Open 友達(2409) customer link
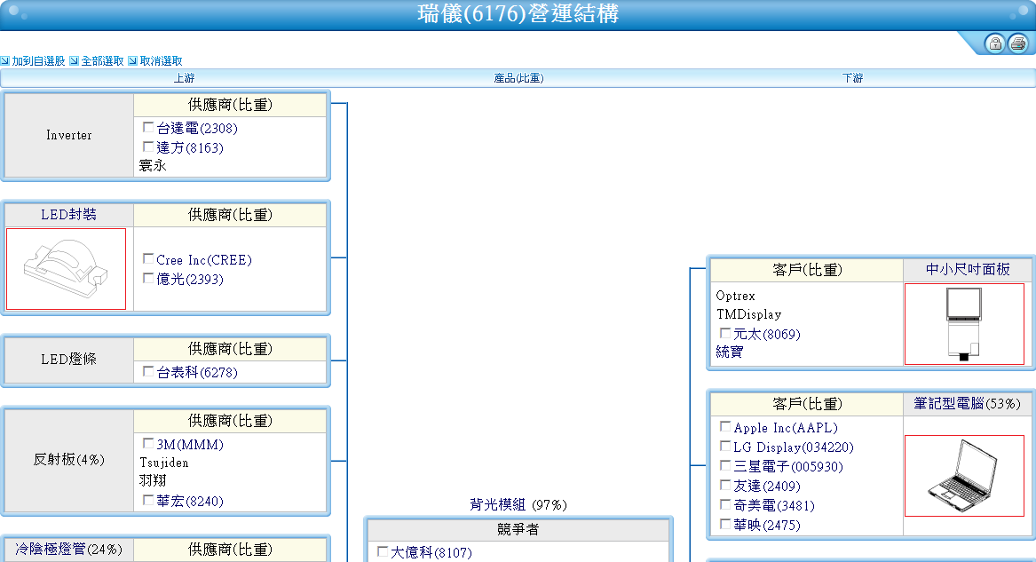Viewport: 1036px width, 562px height. [767, 486]
